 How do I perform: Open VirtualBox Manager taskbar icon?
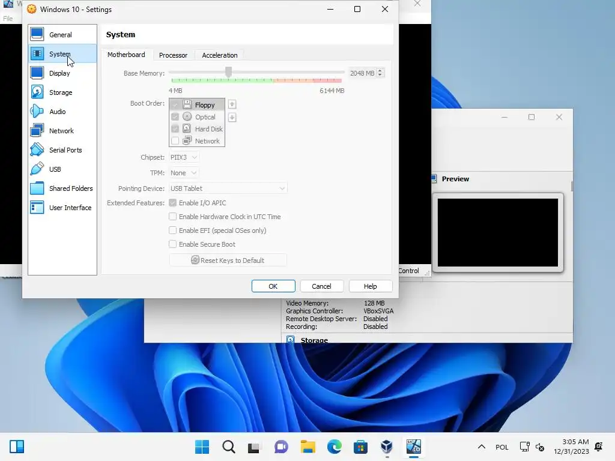tap(387, 447)
